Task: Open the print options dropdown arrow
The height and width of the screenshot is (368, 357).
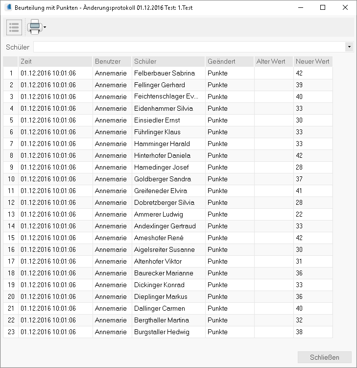Action: 45,27
